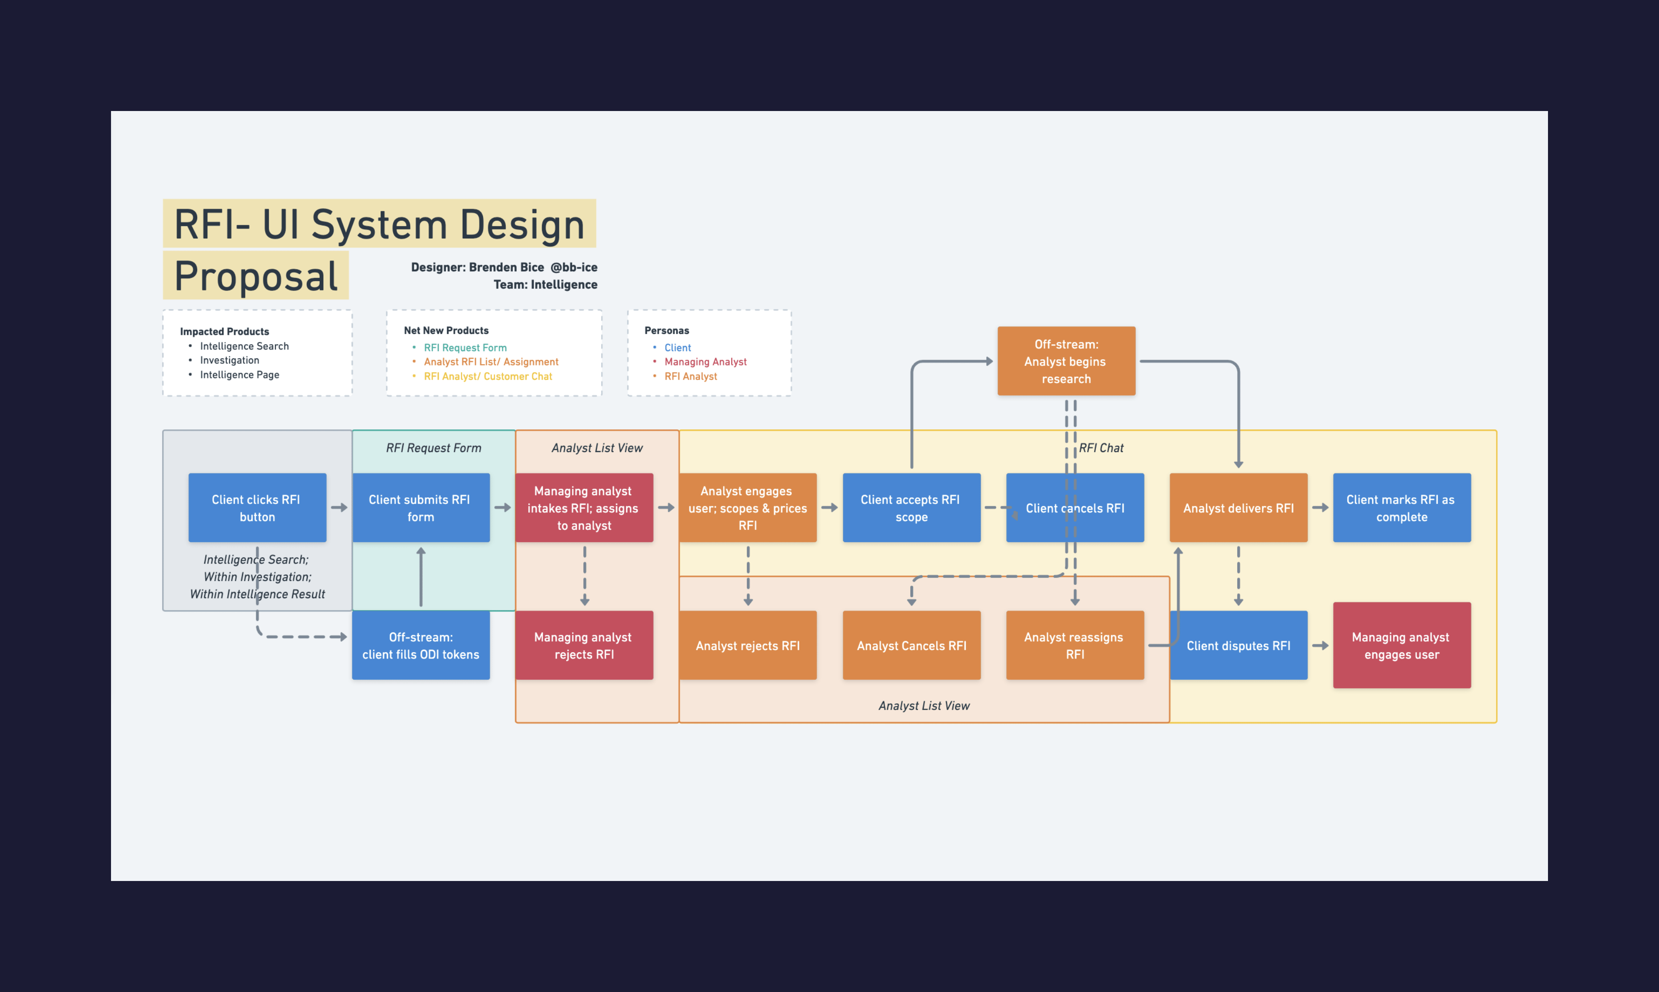The width and height of the screenshot is (1659, 992).
Task: Click 'Managing Analyst' in Personas list
Action: click(705, 361)
